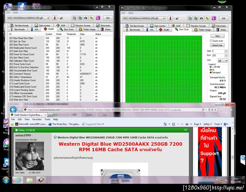The height and width of the screenshot is (192, 246).
Task: Click home icon in IE command bar
Action: [x=165, y=124]
